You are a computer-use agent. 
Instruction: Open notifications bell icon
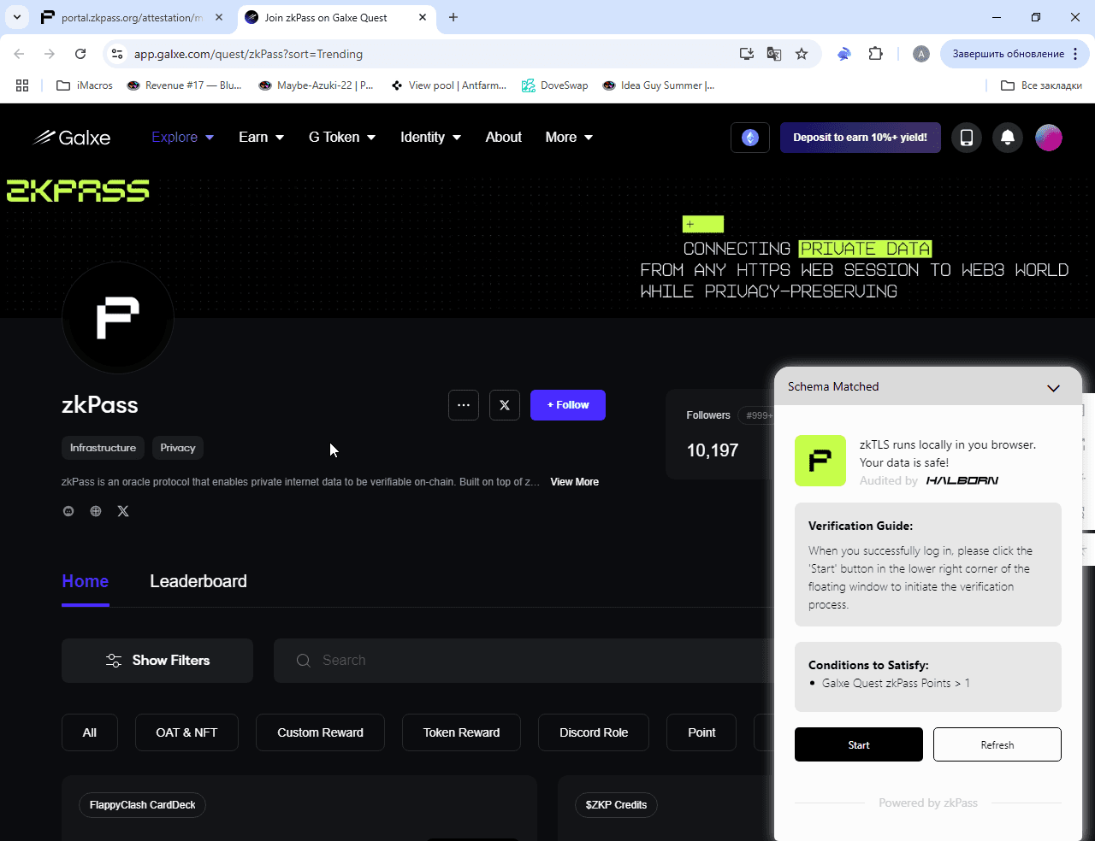tap(1008, 138)
